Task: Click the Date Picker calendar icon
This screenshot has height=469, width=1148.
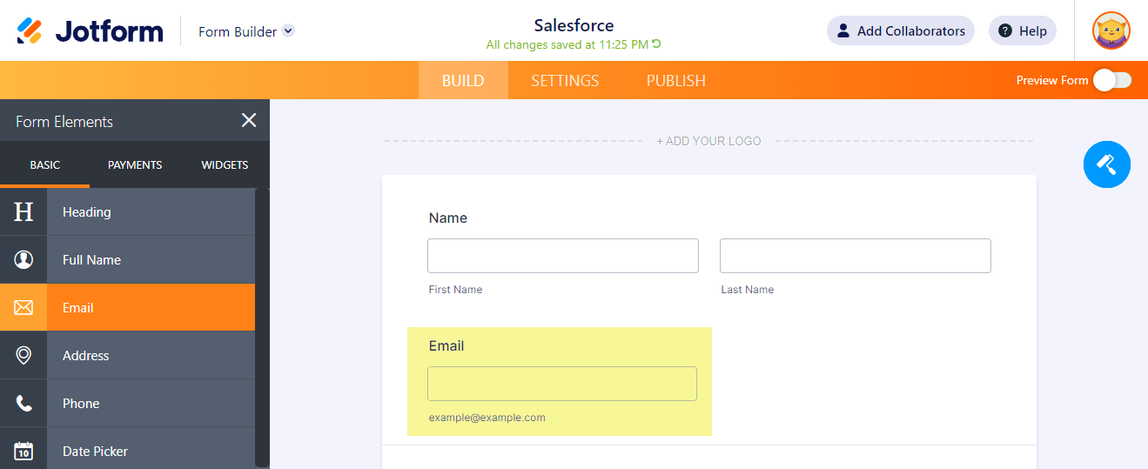Action: (x=23, y=451)
